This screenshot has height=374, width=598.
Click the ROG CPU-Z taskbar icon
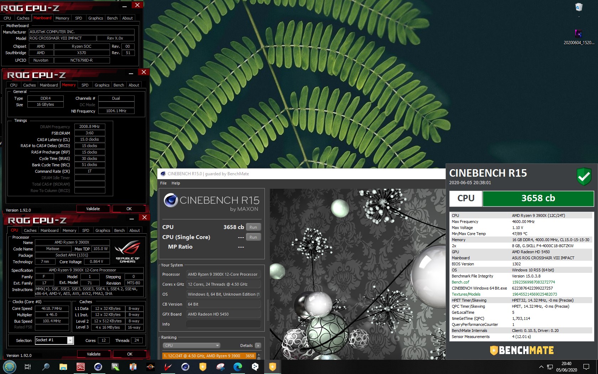click(x=81, y=367)
